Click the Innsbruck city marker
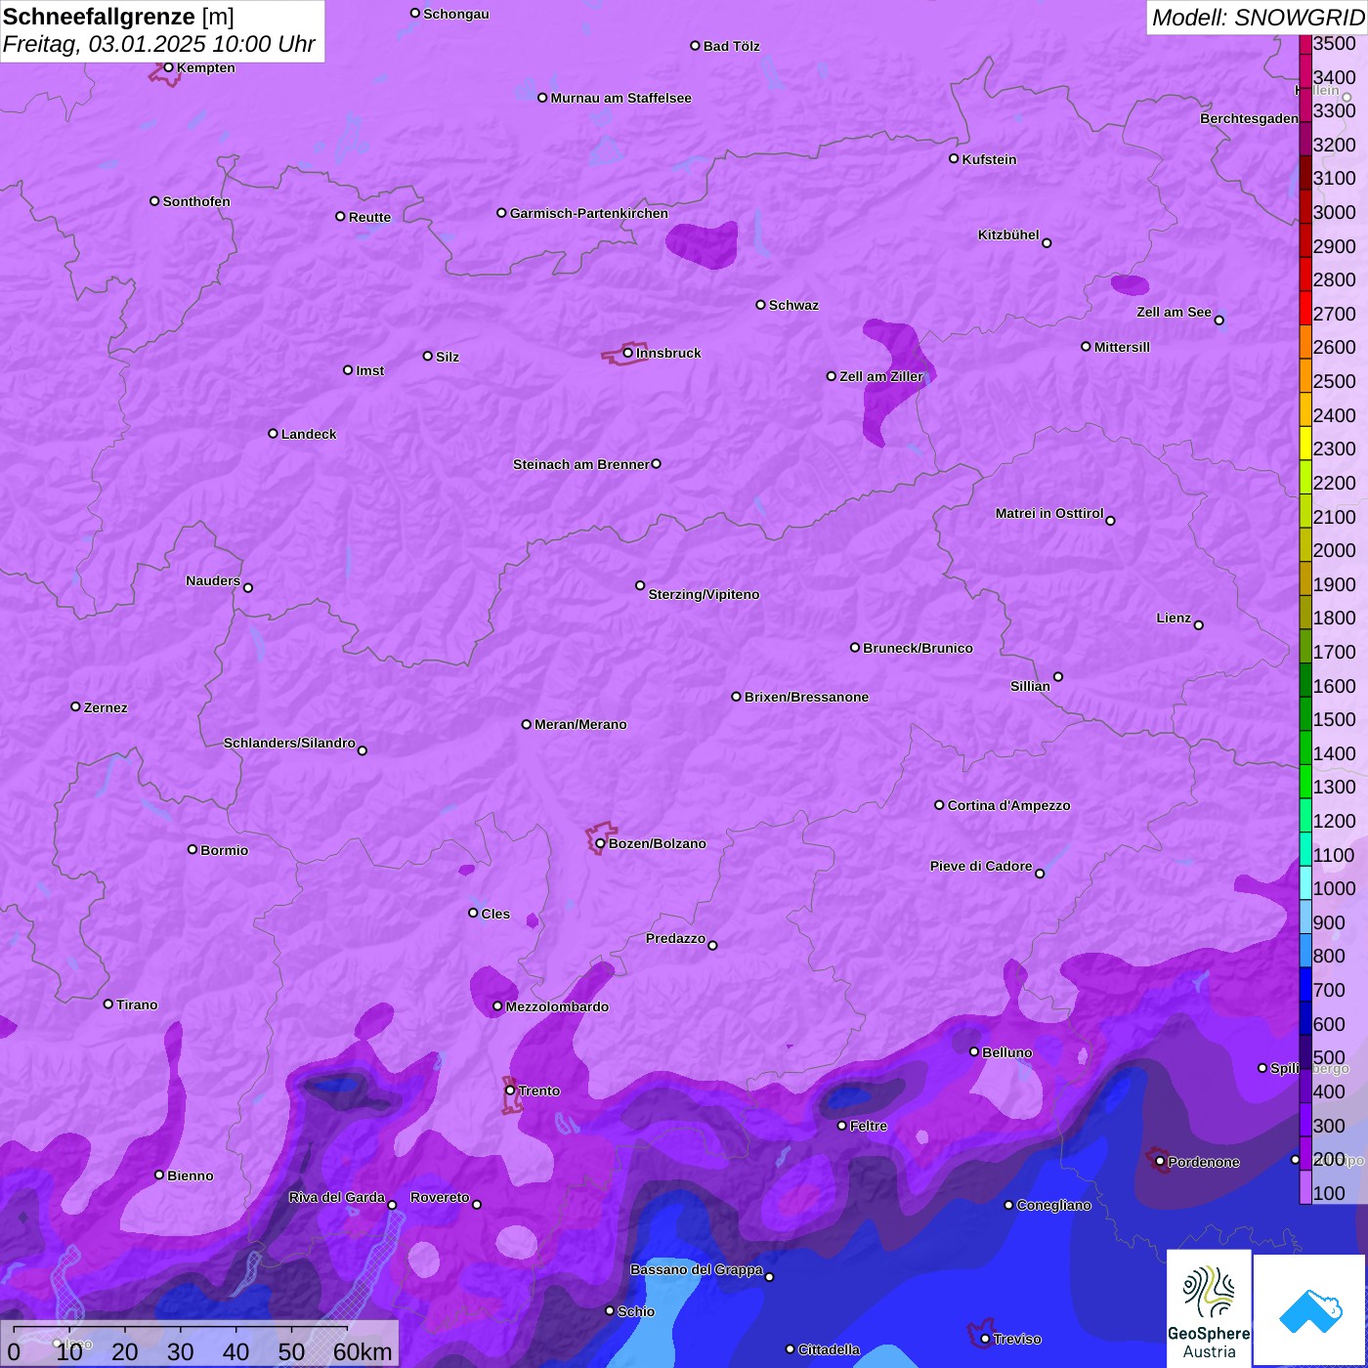1368x1368 pixels. [628, 353]
